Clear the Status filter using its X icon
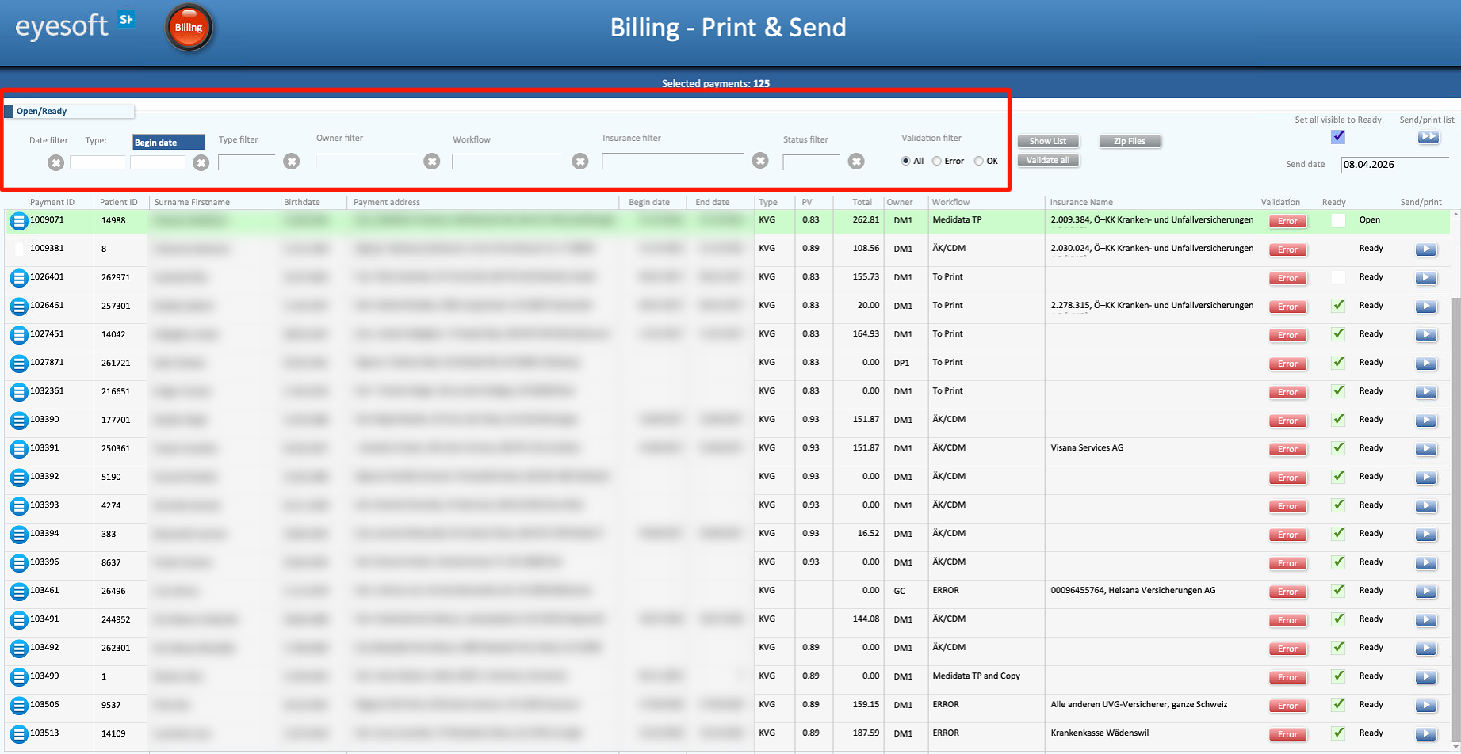Viewport: 1461px width, 754px height. pos(856,162)
